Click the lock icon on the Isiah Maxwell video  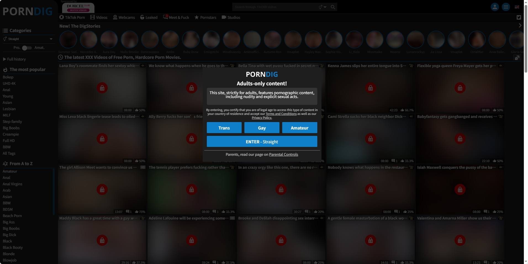point(460,189)
